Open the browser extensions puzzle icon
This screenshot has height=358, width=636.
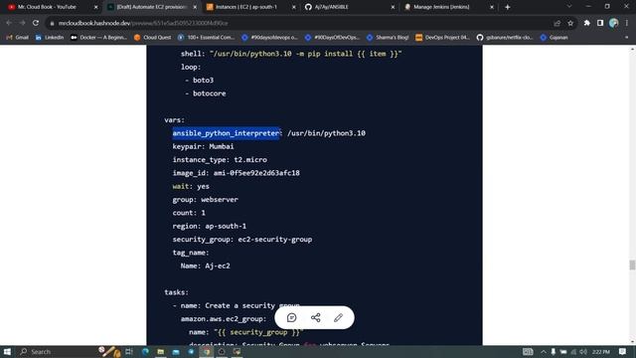pyautogui.click(x=586, y=23)
